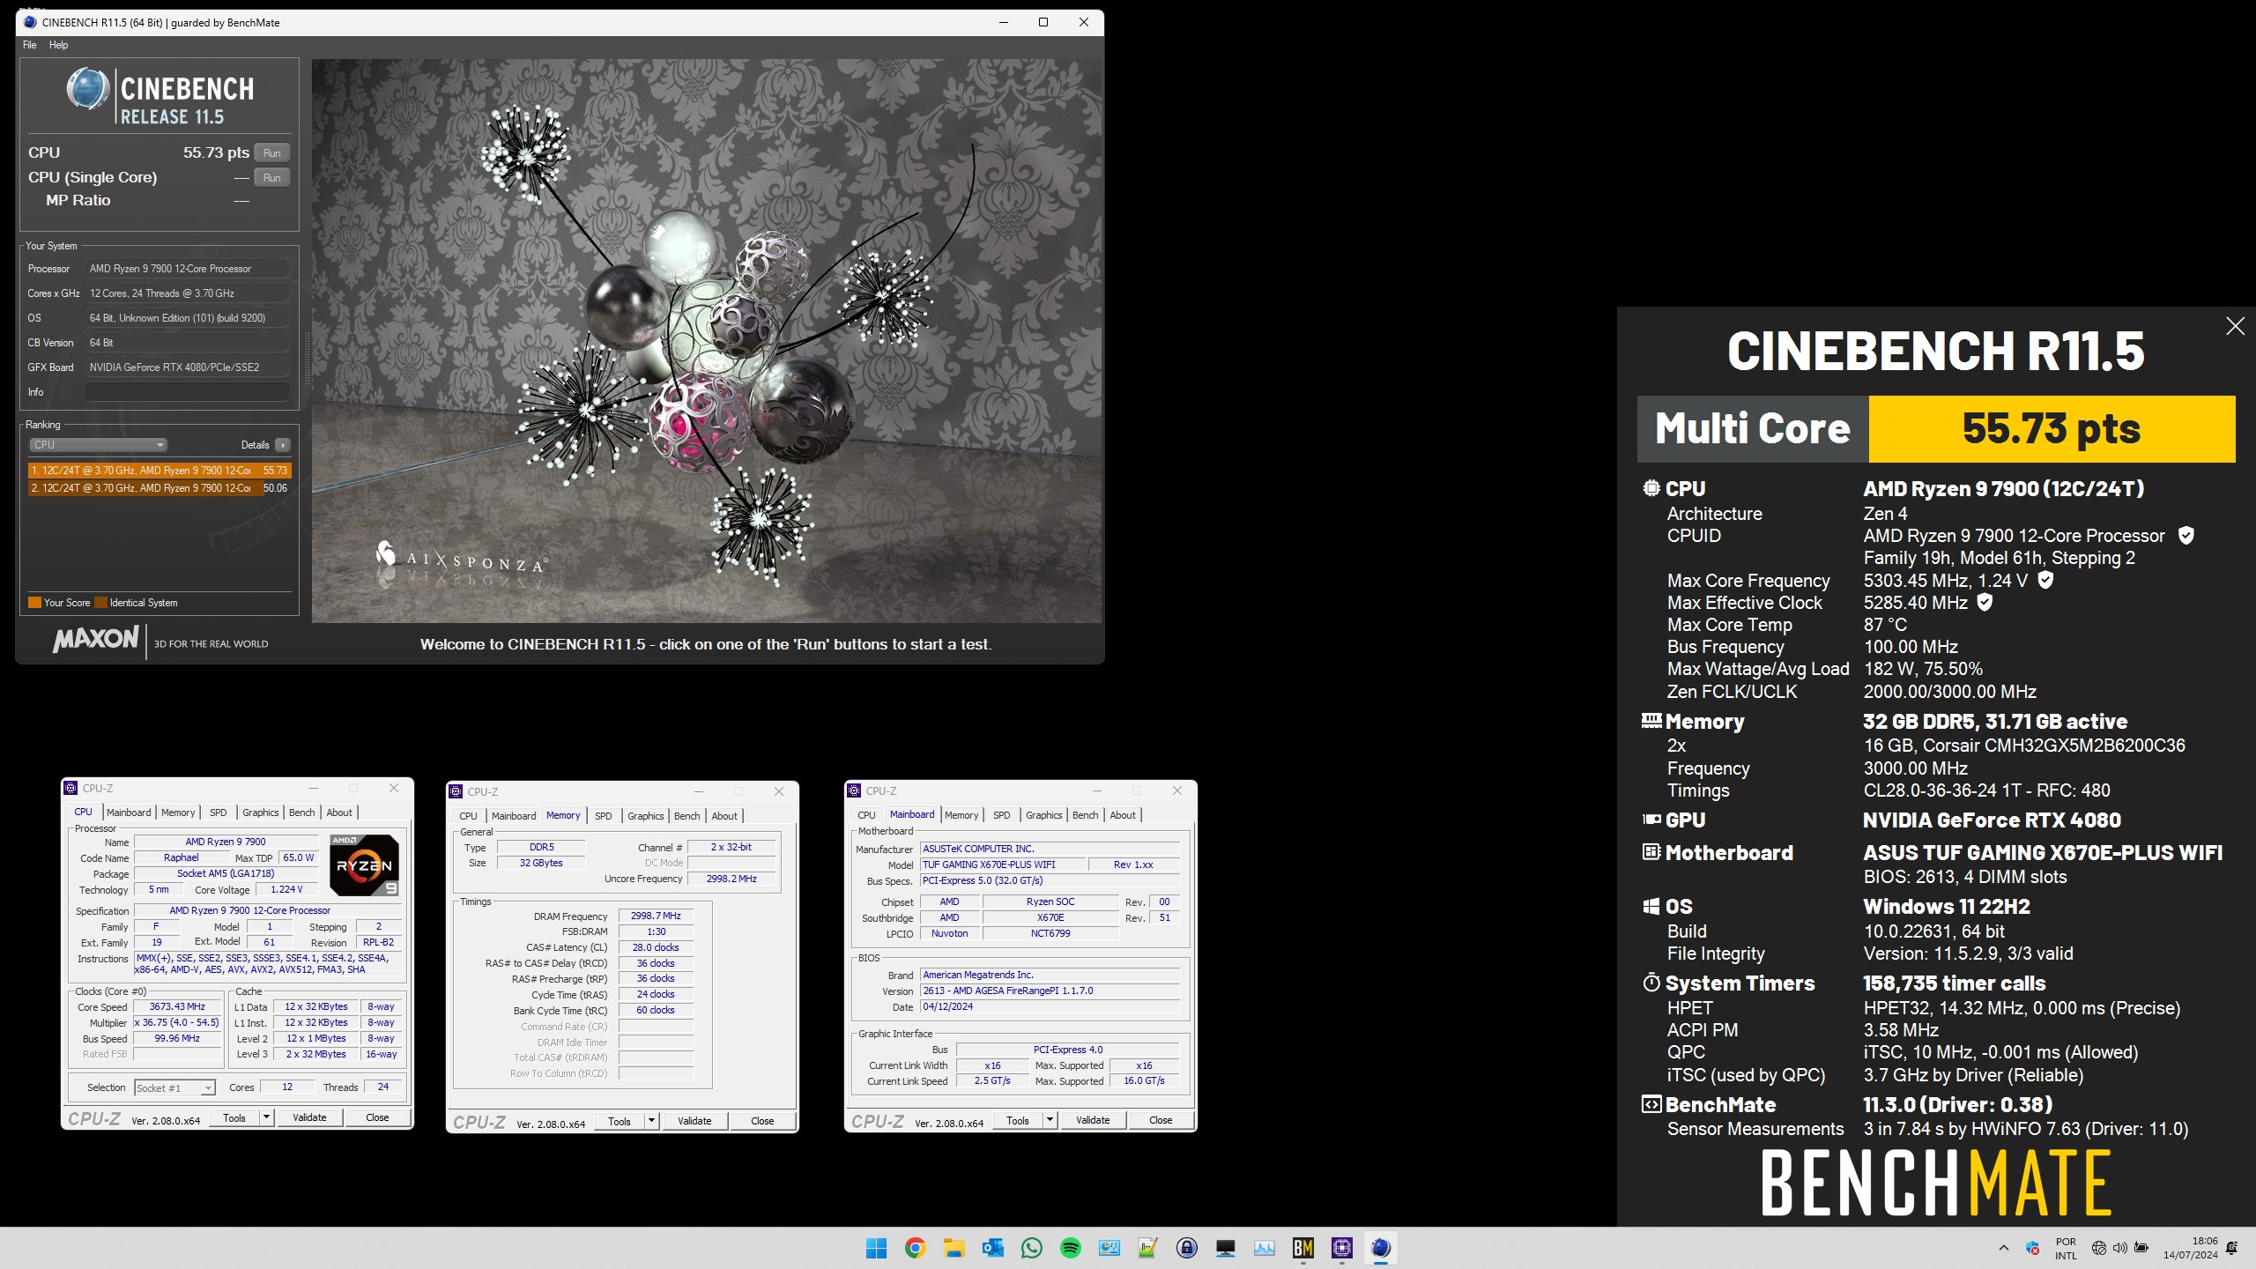
Task: Switch to CPU tab in CPU-Z Mainboard window
Action: point(866,815)
